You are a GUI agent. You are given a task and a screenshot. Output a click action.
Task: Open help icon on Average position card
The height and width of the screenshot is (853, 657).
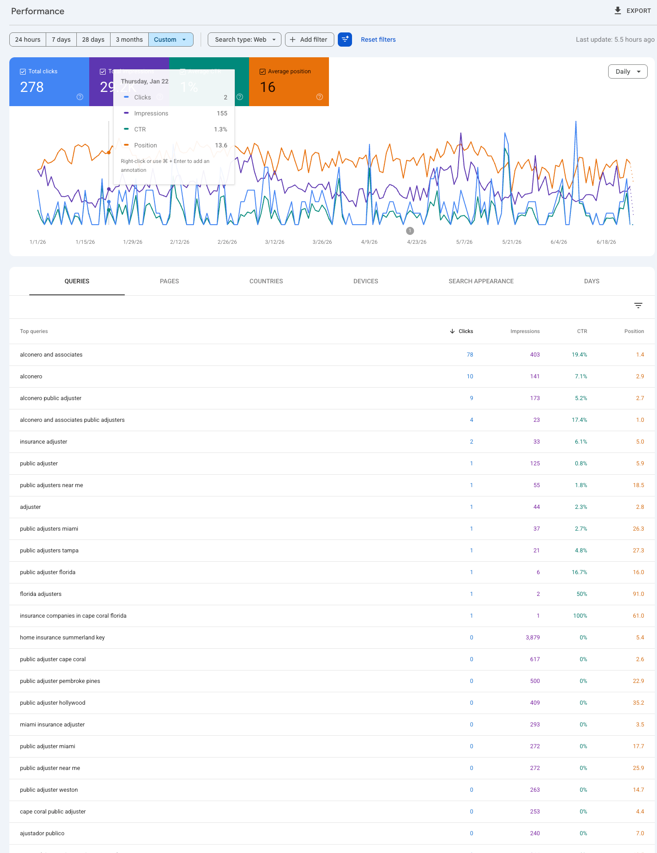(320, 97)
